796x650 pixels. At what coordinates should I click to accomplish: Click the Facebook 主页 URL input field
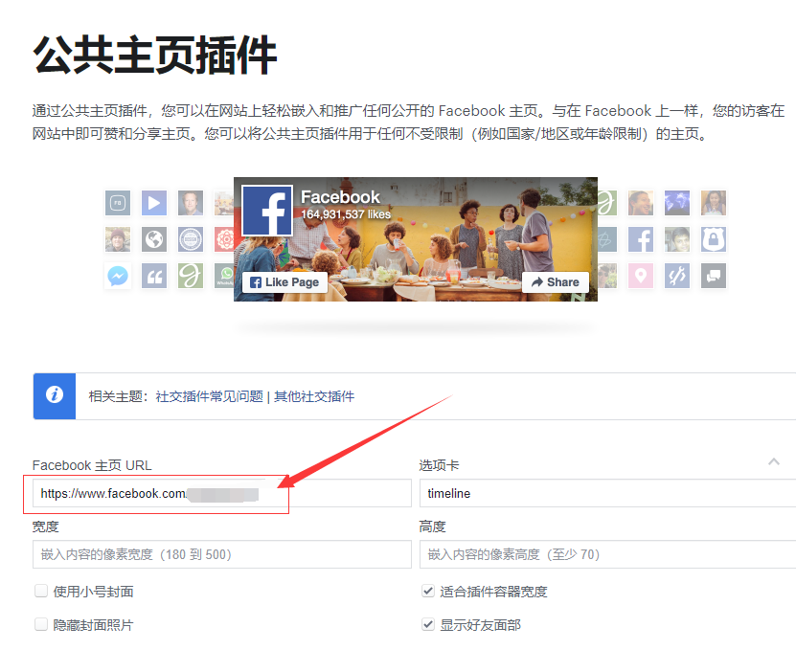220,494
